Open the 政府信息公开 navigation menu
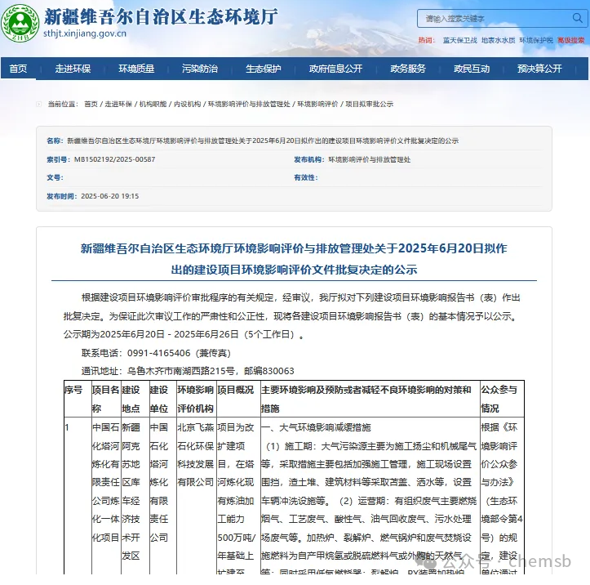Image resolution: width=590 pixels, height=585 pixels. click(335, 69)
